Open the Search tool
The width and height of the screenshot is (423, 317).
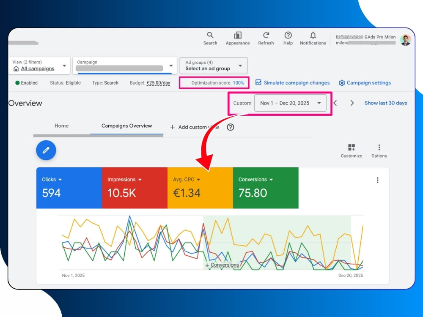click(x=210, y=38)
